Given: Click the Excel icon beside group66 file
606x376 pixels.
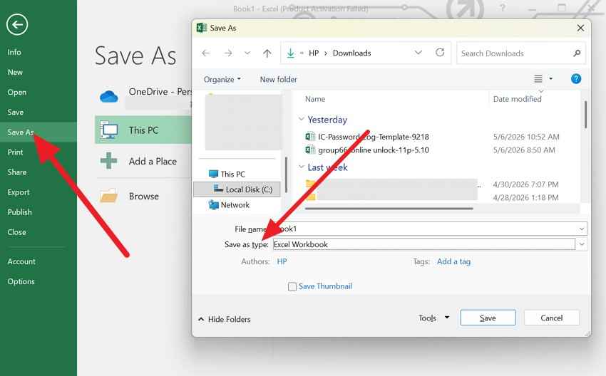Looking at the screenshot, I should coord(310,150).
